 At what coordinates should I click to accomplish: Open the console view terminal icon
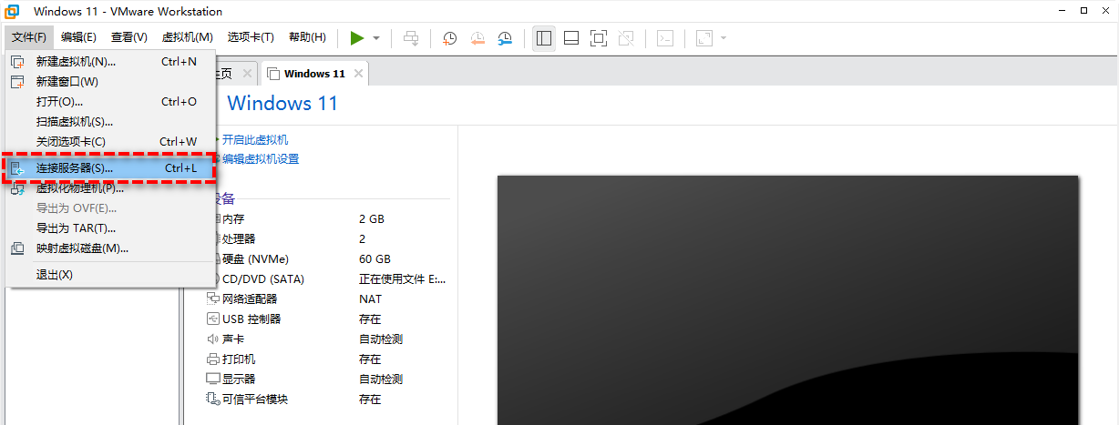[666, 38]
